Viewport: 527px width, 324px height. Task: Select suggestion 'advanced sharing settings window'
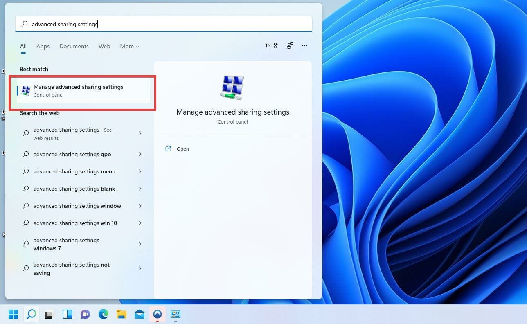point(83,206)
